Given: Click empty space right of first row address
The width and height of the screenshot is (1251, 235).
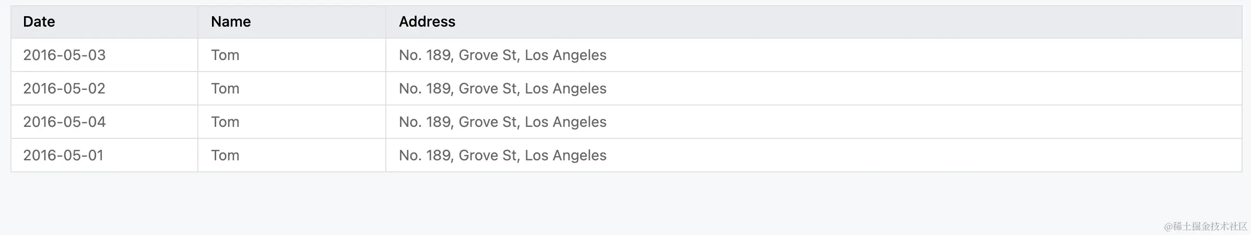Looking at the screenshot, I should click(x=924, y=55).
